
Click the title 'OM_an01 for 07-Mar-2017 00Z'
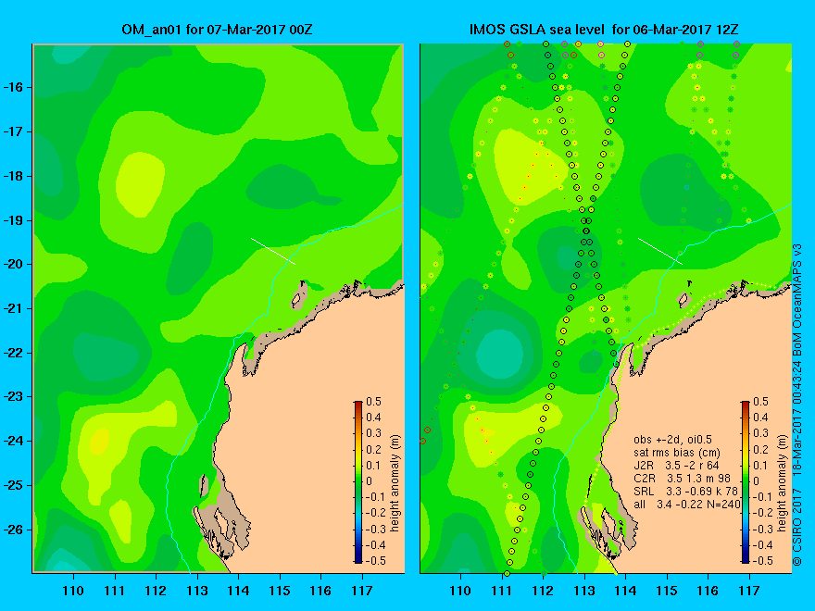tap(217, 30)
